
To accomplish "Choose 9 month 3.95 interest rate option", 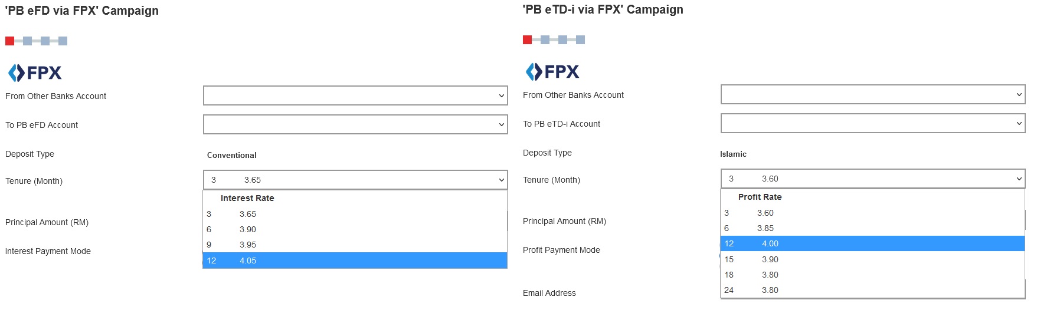I will tap(355, 245).
